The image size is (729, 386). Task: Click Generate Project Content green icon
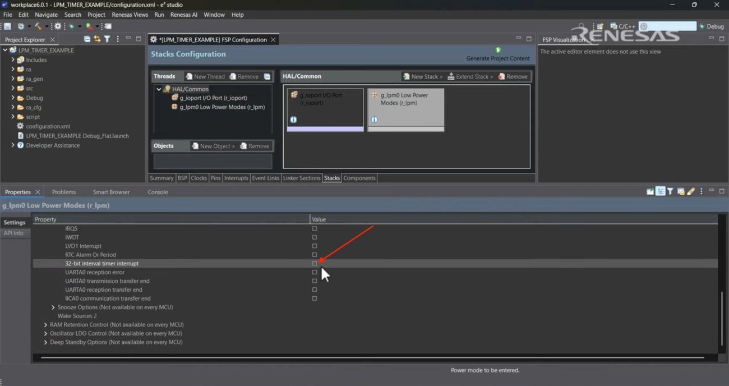[498, 50]
